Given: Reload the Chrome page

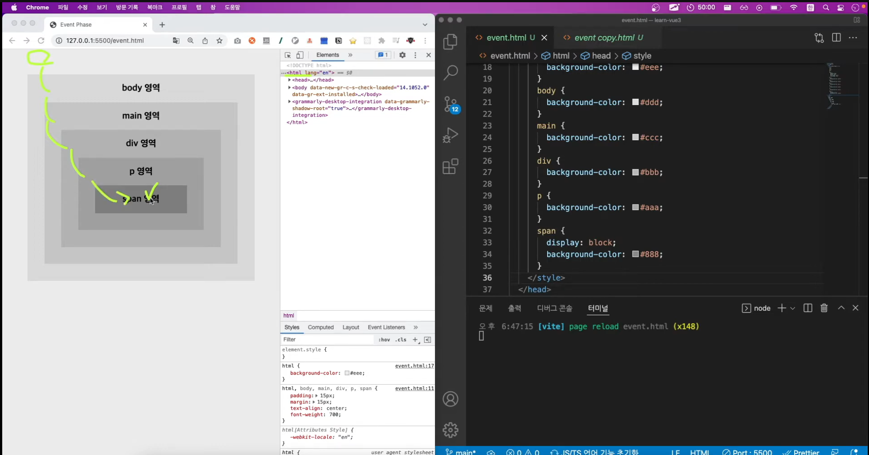Looking at the screenshot, I should click(x=41, y=41).
